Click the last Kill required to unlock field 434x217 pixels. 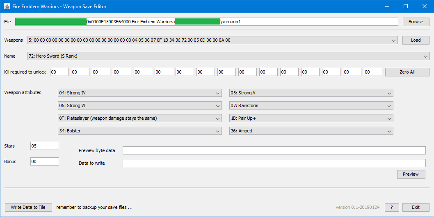click(373, 72)
